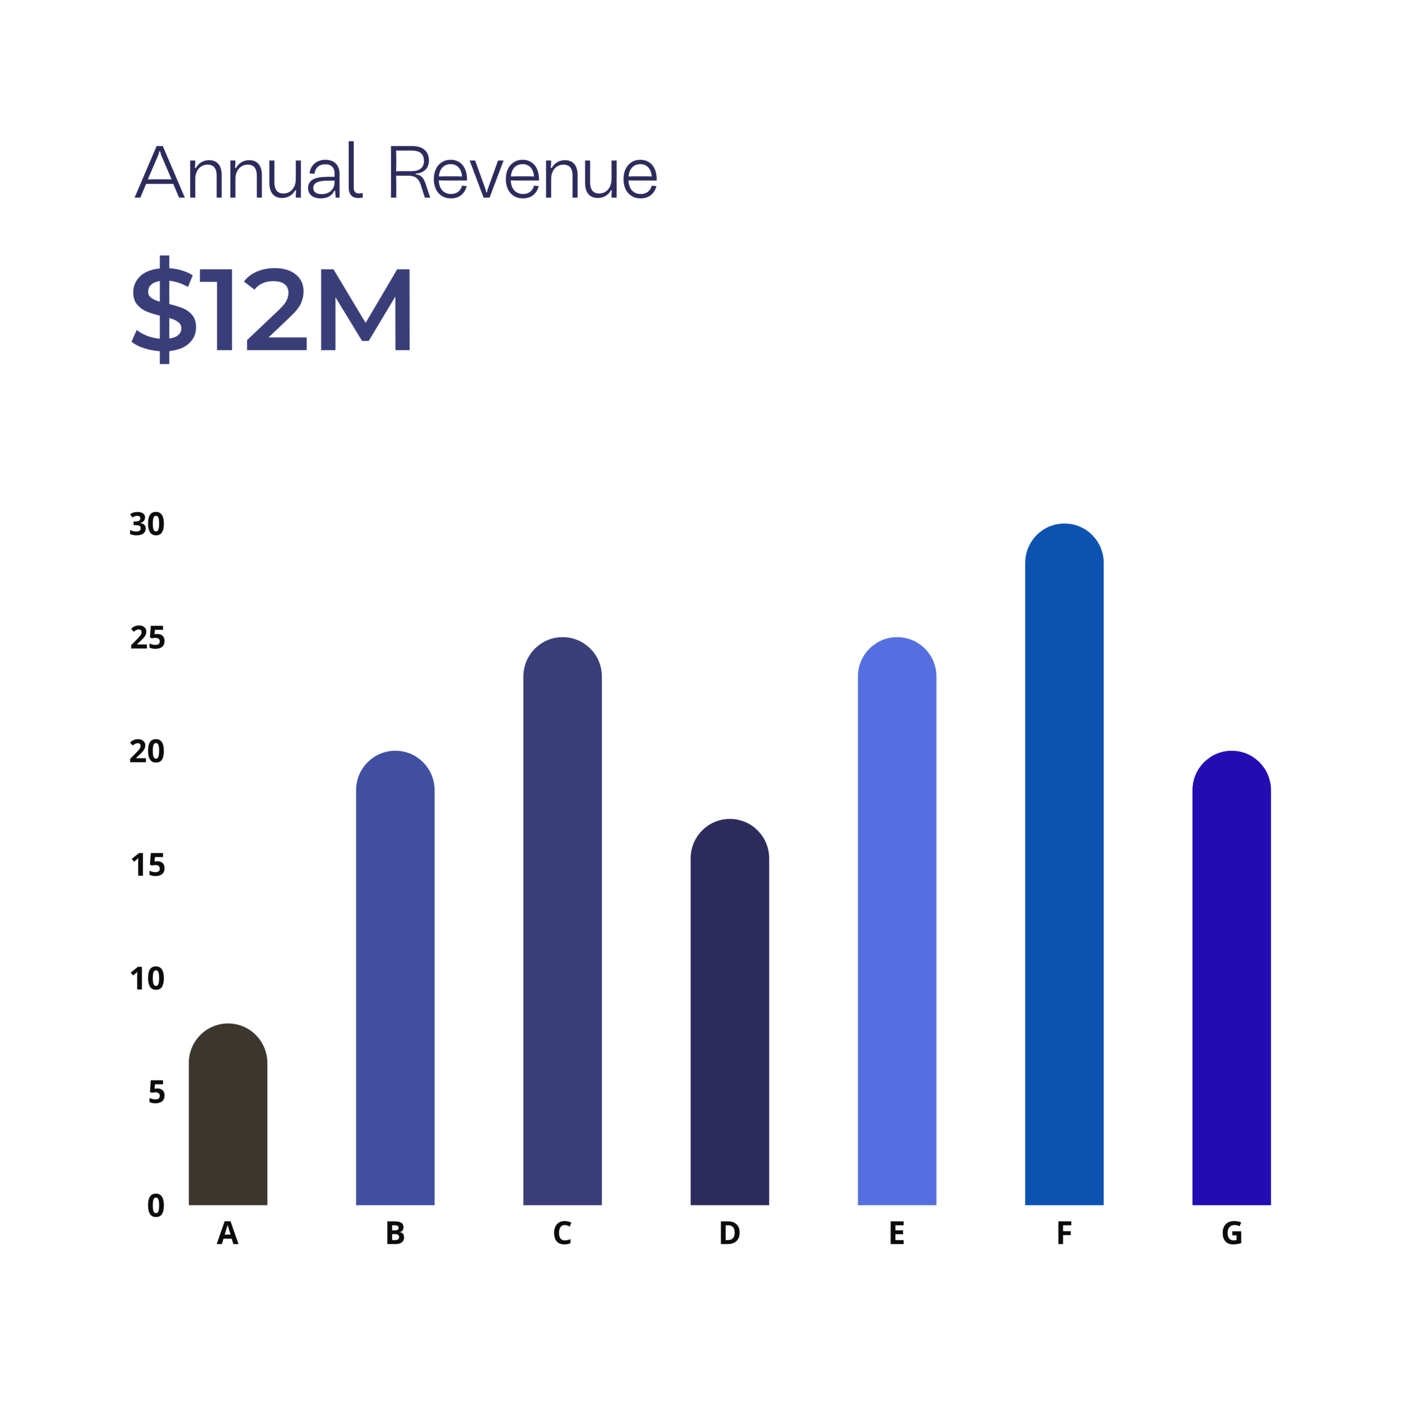Click the x-axis letter A label

[228, 1233]
